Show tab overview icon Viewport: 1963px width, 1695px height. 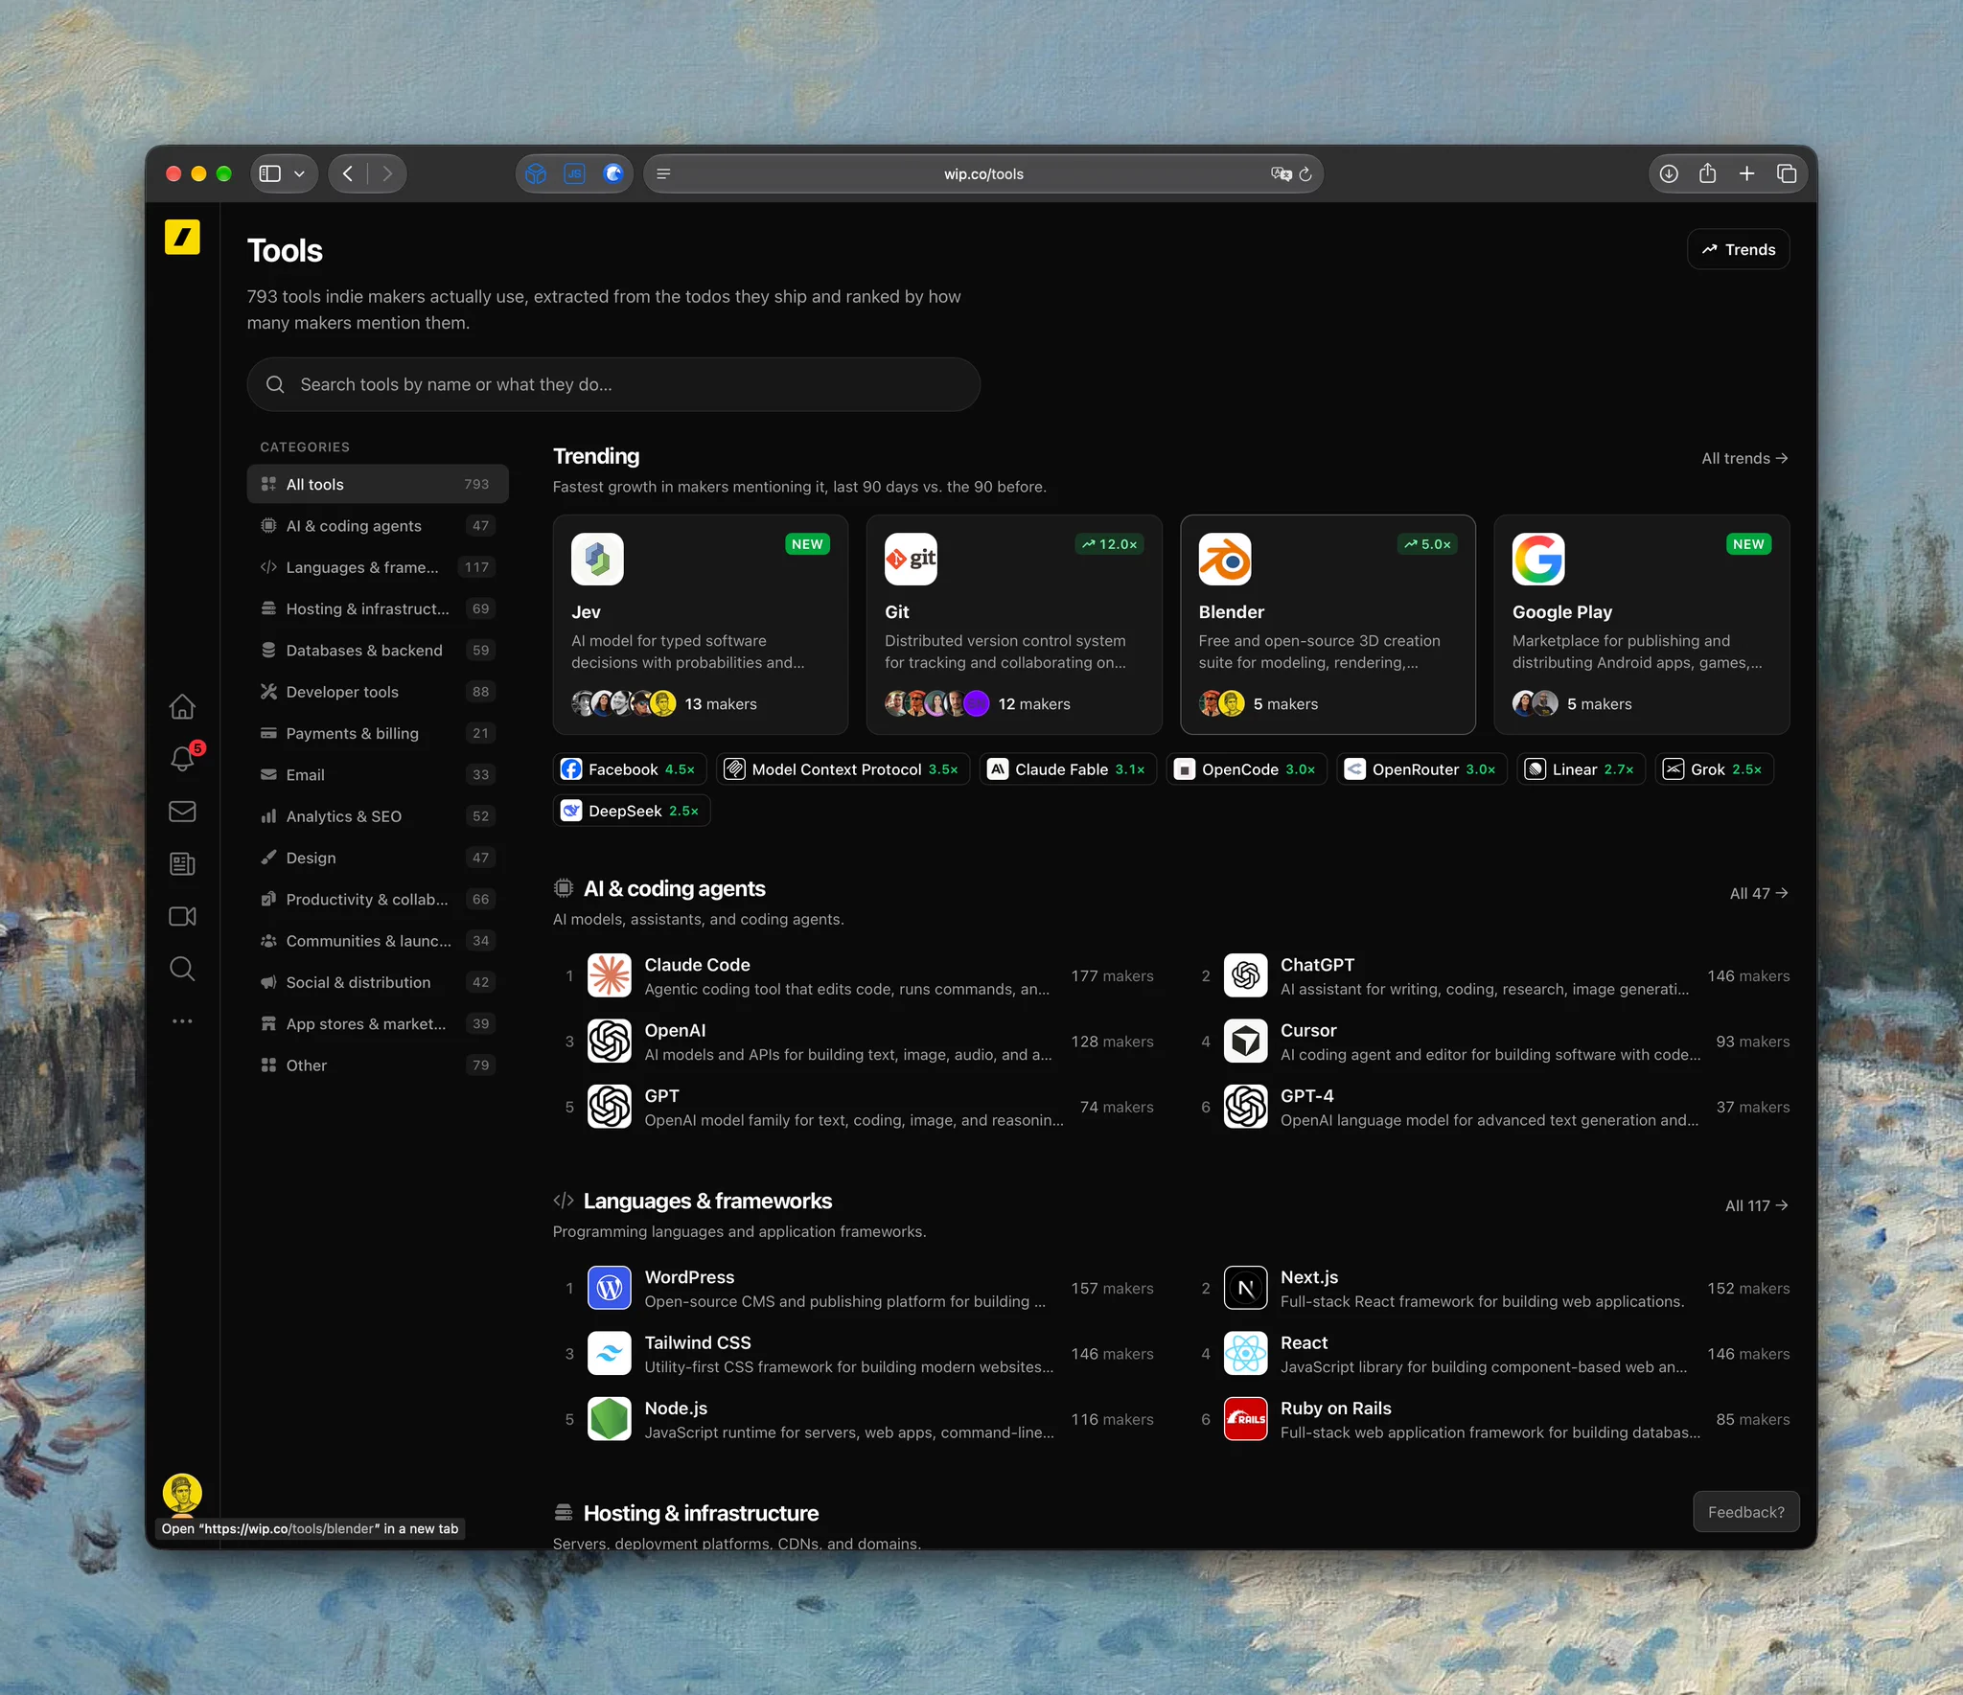[1786, 173]
